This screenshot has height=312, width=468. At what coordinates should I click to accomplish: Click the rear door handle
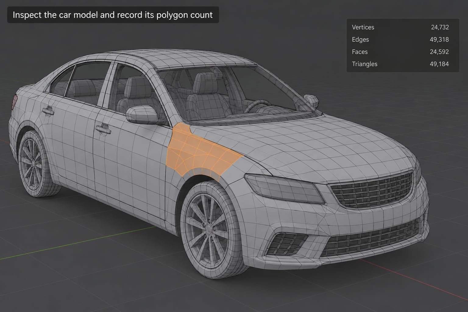48,111
